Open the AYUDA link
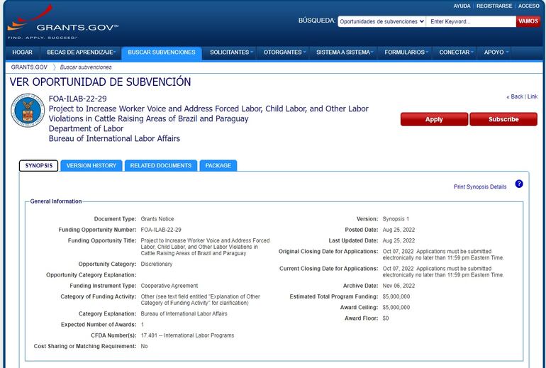The image size is (546, 368). click(x=462, y=6)
